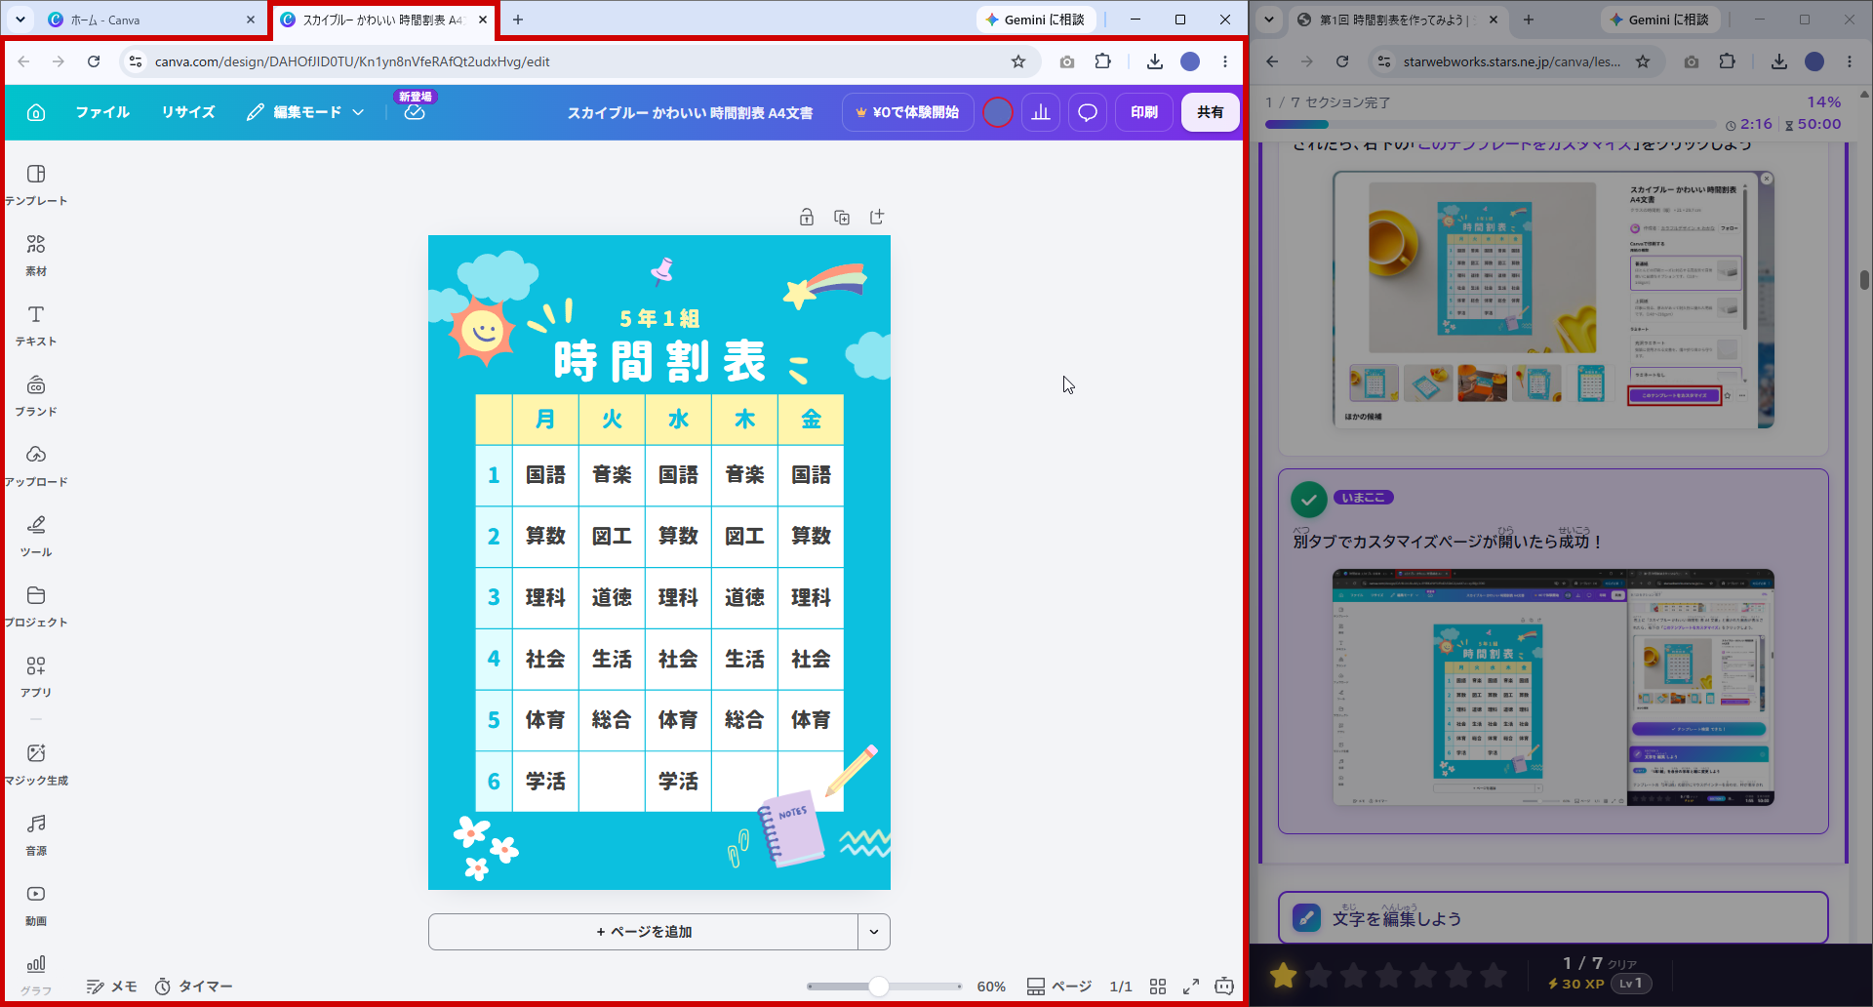Image resolution: width=1873 pixels, height=1007 pixels.
Task: Click the starwebworks address bar in right window
Action: coord(1511,61)
